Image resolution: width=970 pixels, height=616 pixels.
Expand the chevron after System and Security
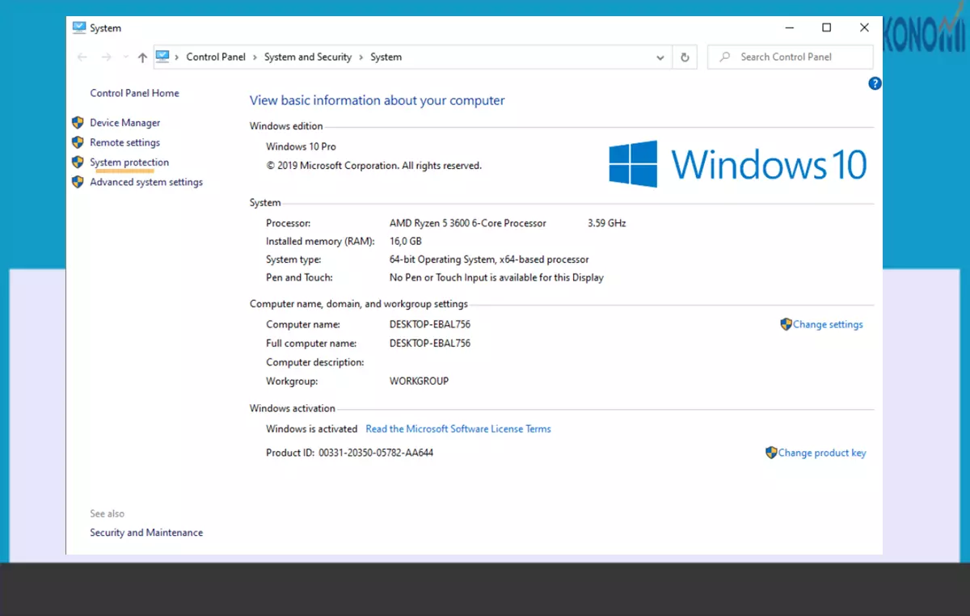pos(361,57)
